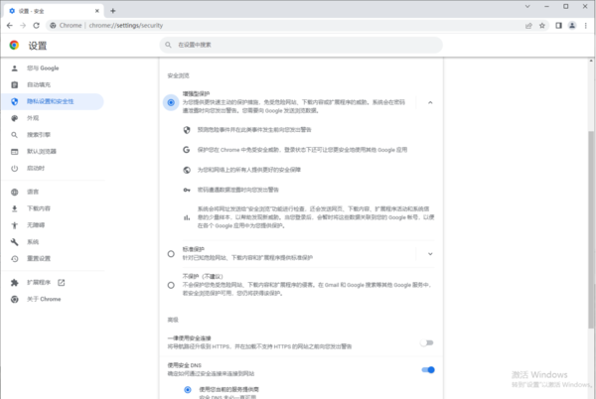Select 不保护 (No protection) radio button
The image size is (596, 399).
pyautogui.click(x=171, y=285)
